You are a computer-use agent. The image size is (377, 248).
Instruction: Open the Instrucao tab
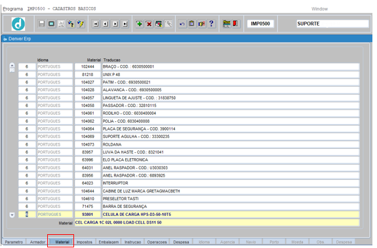click(x=132, y=241)
